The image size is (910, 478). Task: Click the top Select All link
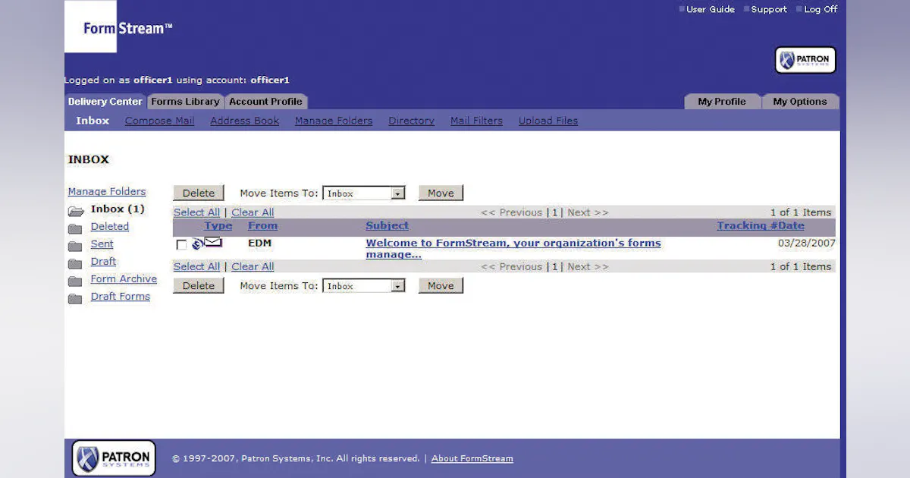(196, 212)
